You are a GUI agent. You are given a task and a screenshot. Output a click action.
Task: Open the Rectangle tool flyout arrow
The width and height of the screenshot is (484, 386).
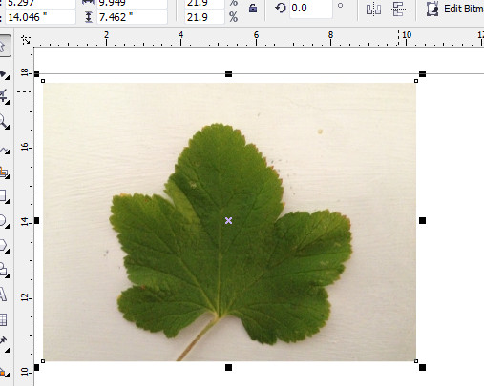click(x=8, y=201)
